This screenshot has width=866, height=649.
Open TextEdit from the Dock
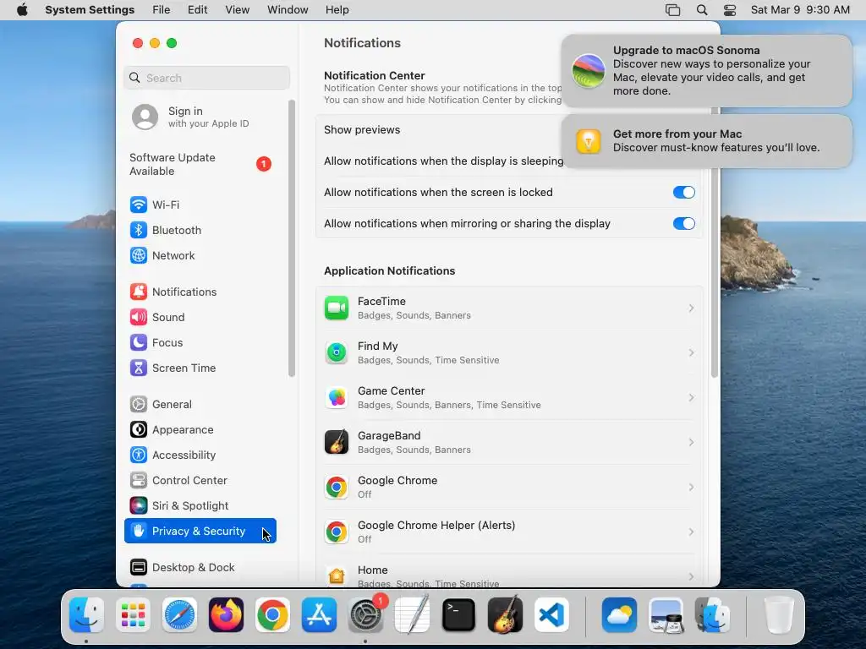(413, 614)
